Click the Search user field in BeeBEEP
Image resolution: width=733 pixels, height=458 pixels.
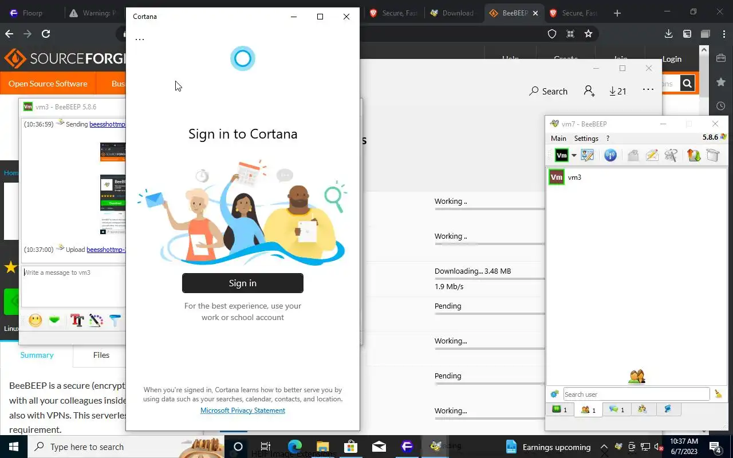click(x=636, y=394)
